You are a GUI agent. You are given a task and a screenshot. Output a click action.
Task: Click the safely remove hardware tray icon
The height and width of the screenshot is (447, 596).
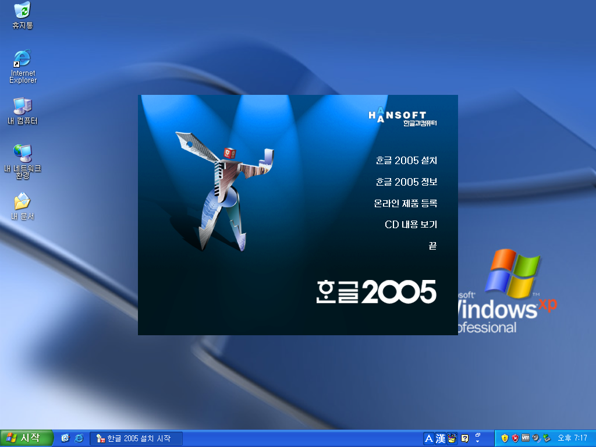[547, 438]
